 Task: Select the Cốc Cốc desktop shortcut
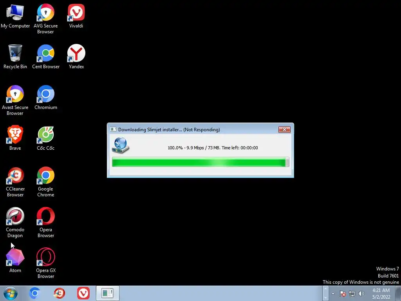[x=46, y=138]
